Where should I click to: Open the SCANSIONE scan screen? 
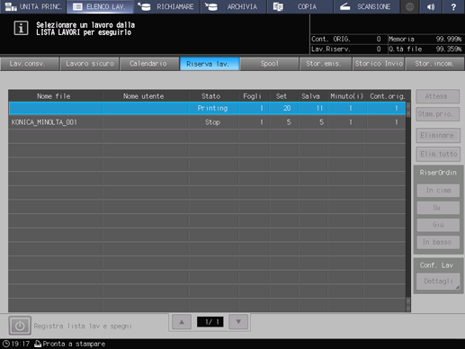[367, 6]
